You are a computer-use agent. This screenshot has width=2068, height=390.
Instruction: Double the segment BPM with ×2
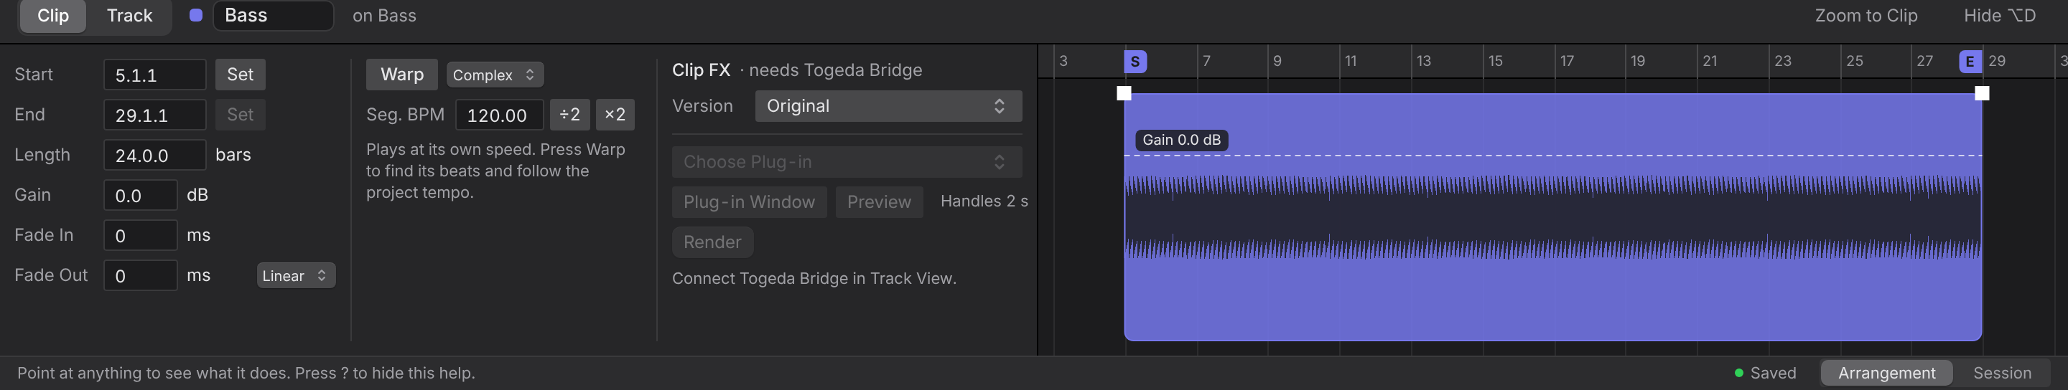coord(615,115)
